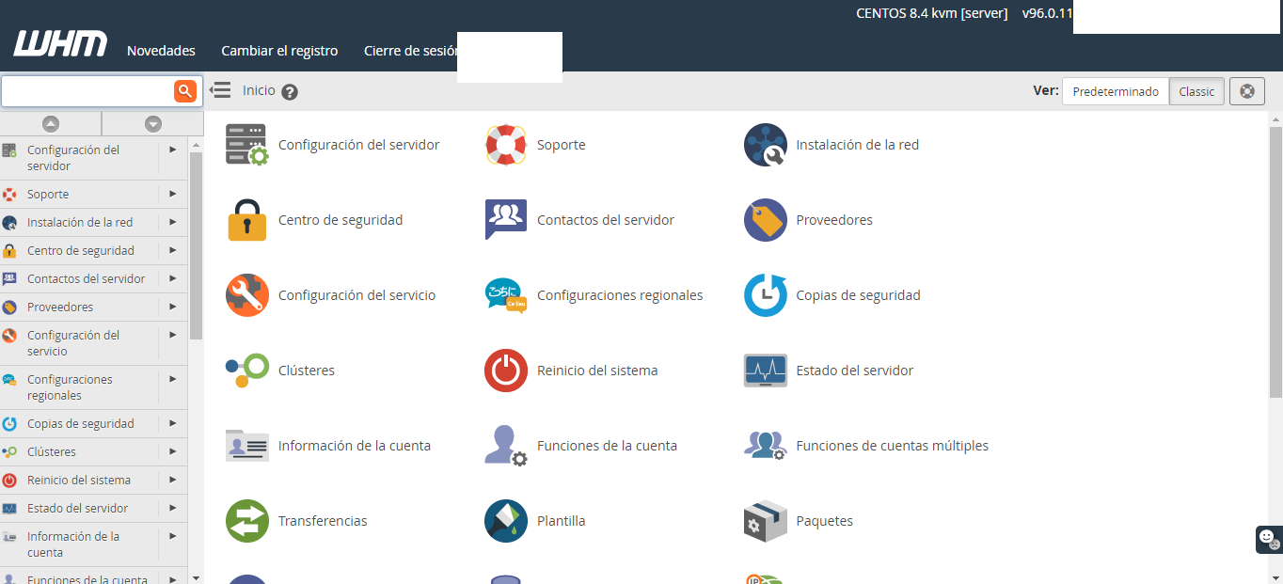Viewport: 1283px width, 584px height.
Task: Expand Soporte arrow in sidebar
Action: (x=173, y=194)
